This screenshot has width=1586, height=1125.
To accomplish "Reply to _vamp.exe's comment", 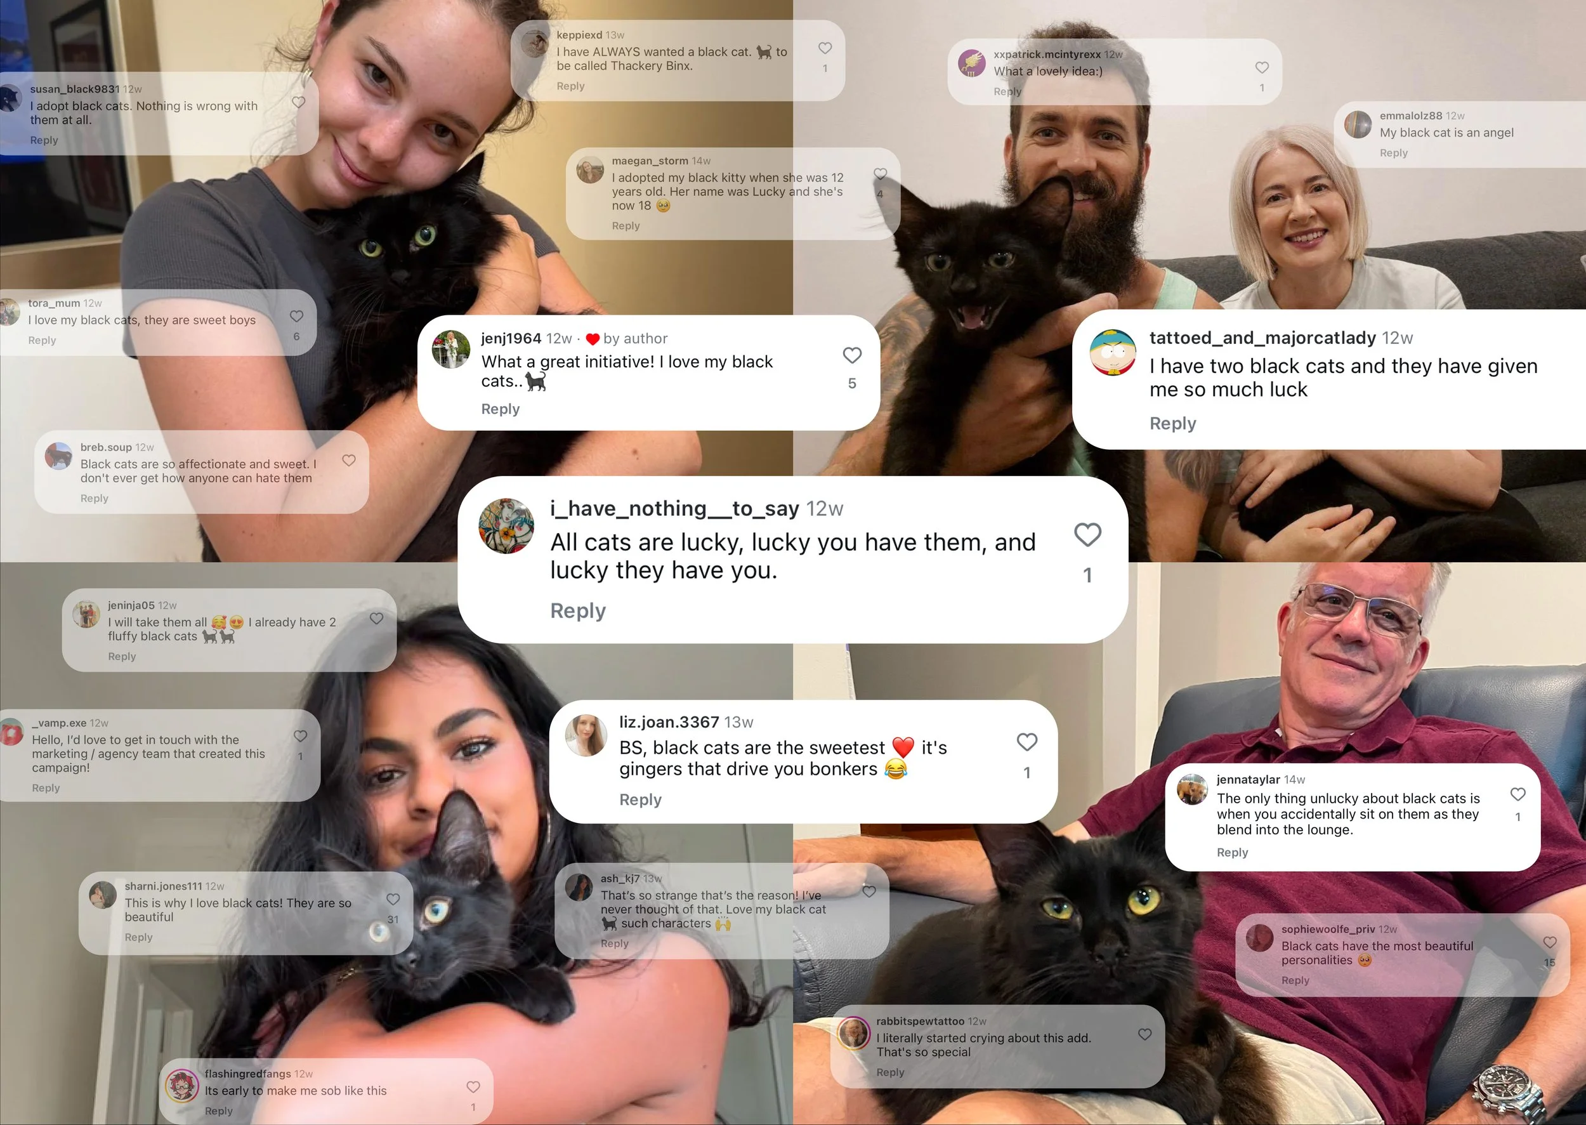I will click(x=46, y=787).
